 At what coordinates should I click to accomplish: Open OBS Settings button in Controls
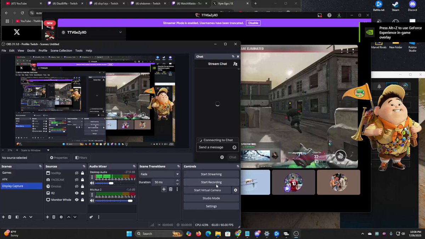tap(211, 206)
